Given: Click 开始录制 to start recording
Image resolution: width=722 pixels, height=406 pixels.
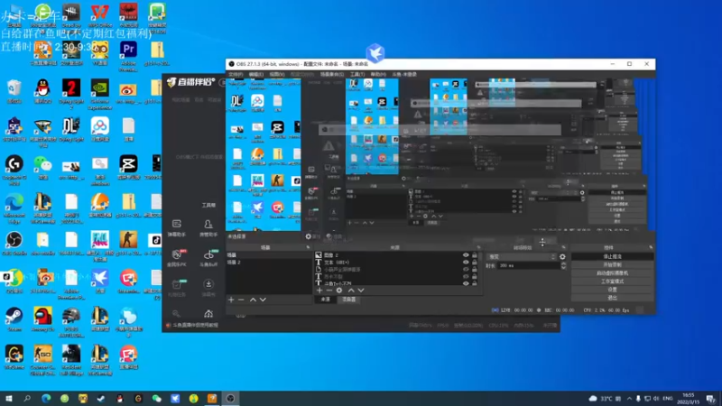Looking at the screenshot, I should pos(612,264).
